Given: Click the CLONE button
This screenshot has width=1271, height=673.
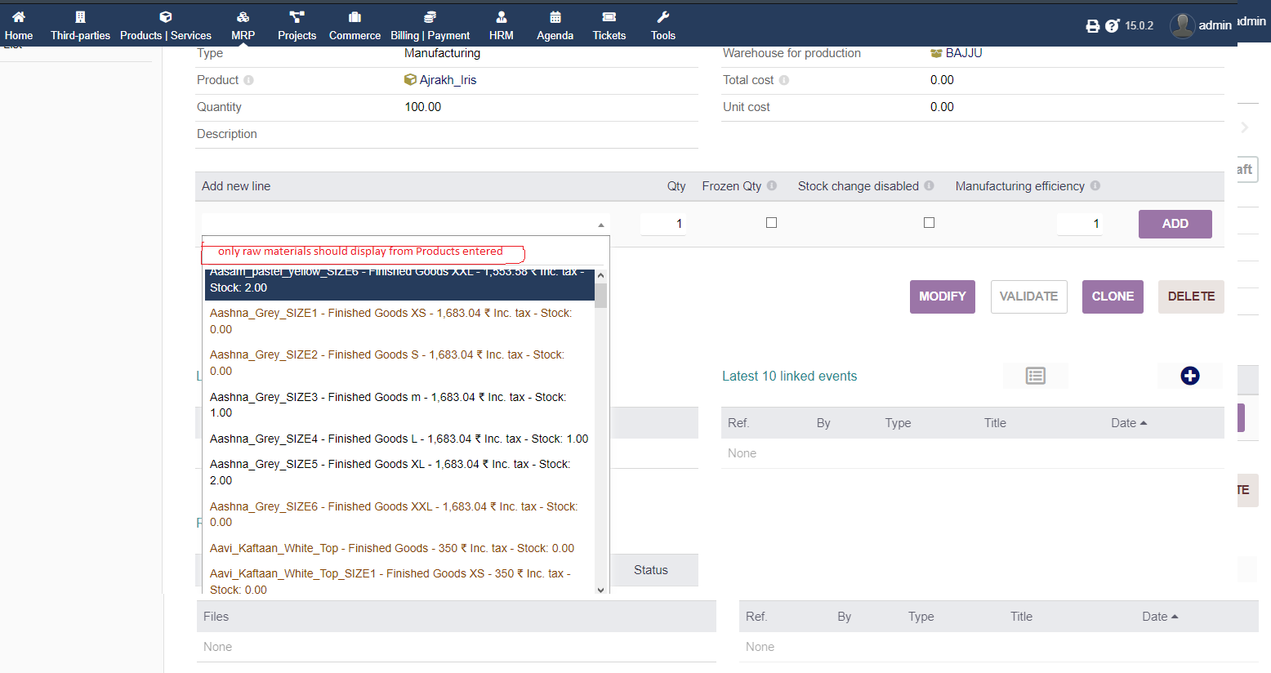Looking at the screenshot, I should [x=1113, y=296].
